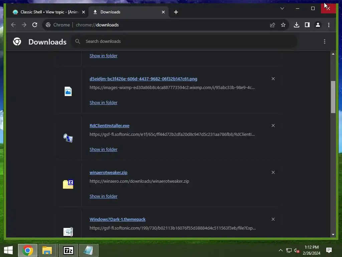Open the notepad-like taskbar app
Screen dimensions: 342x257
coord(89,250)
